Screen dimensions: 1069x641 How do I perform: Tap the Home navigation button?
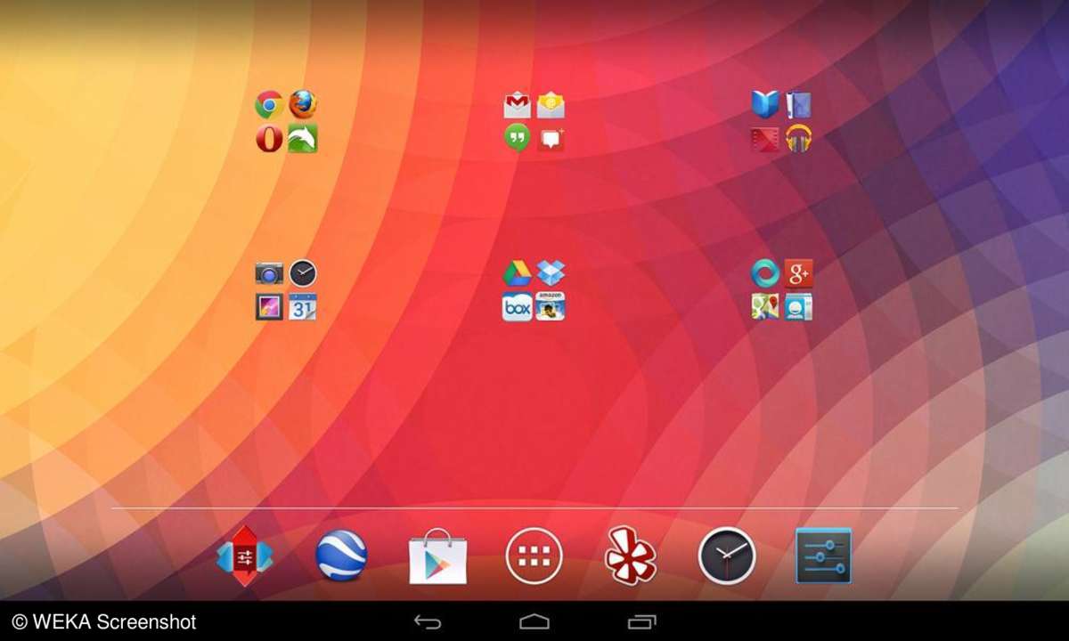[x=534, y=621]
